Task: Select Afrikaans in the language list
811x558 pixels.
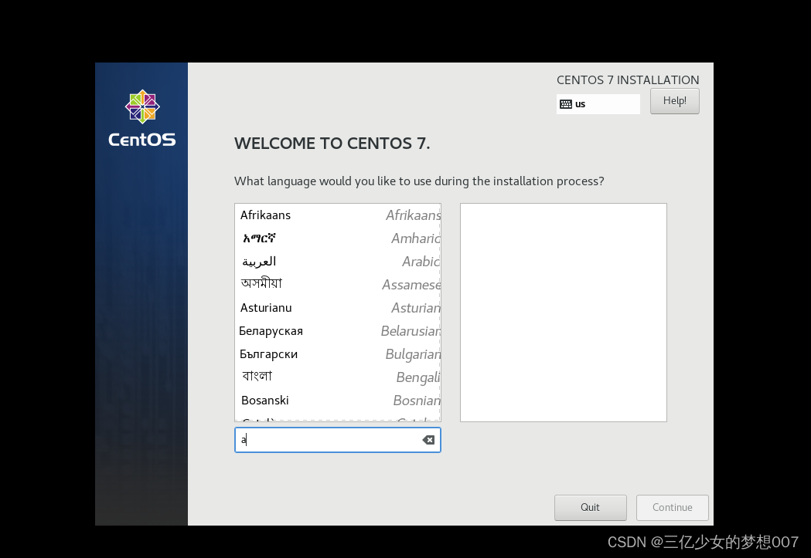Action: [x=338, y=215]
